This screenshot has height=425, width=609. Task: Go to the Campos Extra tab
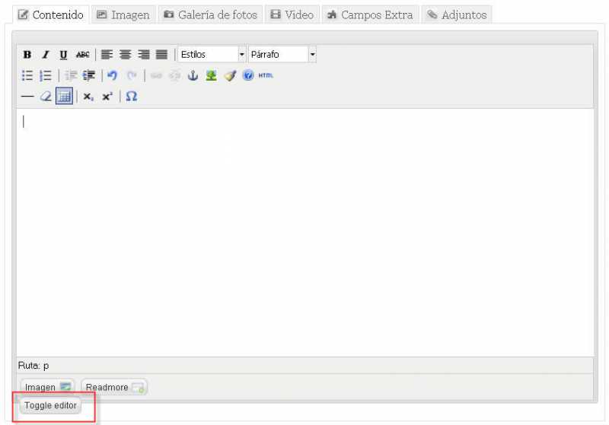pyautogui.click(x=370, y=14)
